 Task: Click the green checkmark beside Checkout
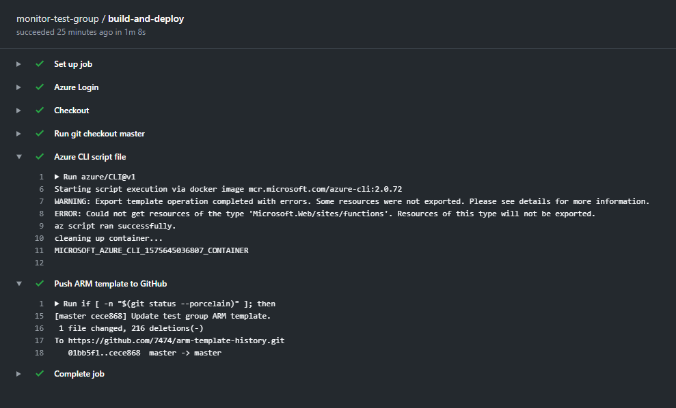point(40,111)
